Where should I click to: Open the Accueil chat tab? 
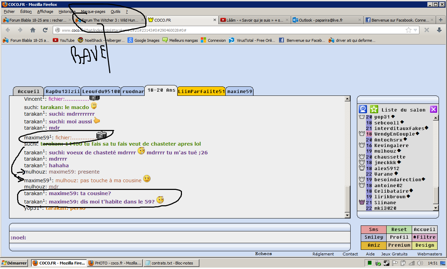click(x=29, y=91)
